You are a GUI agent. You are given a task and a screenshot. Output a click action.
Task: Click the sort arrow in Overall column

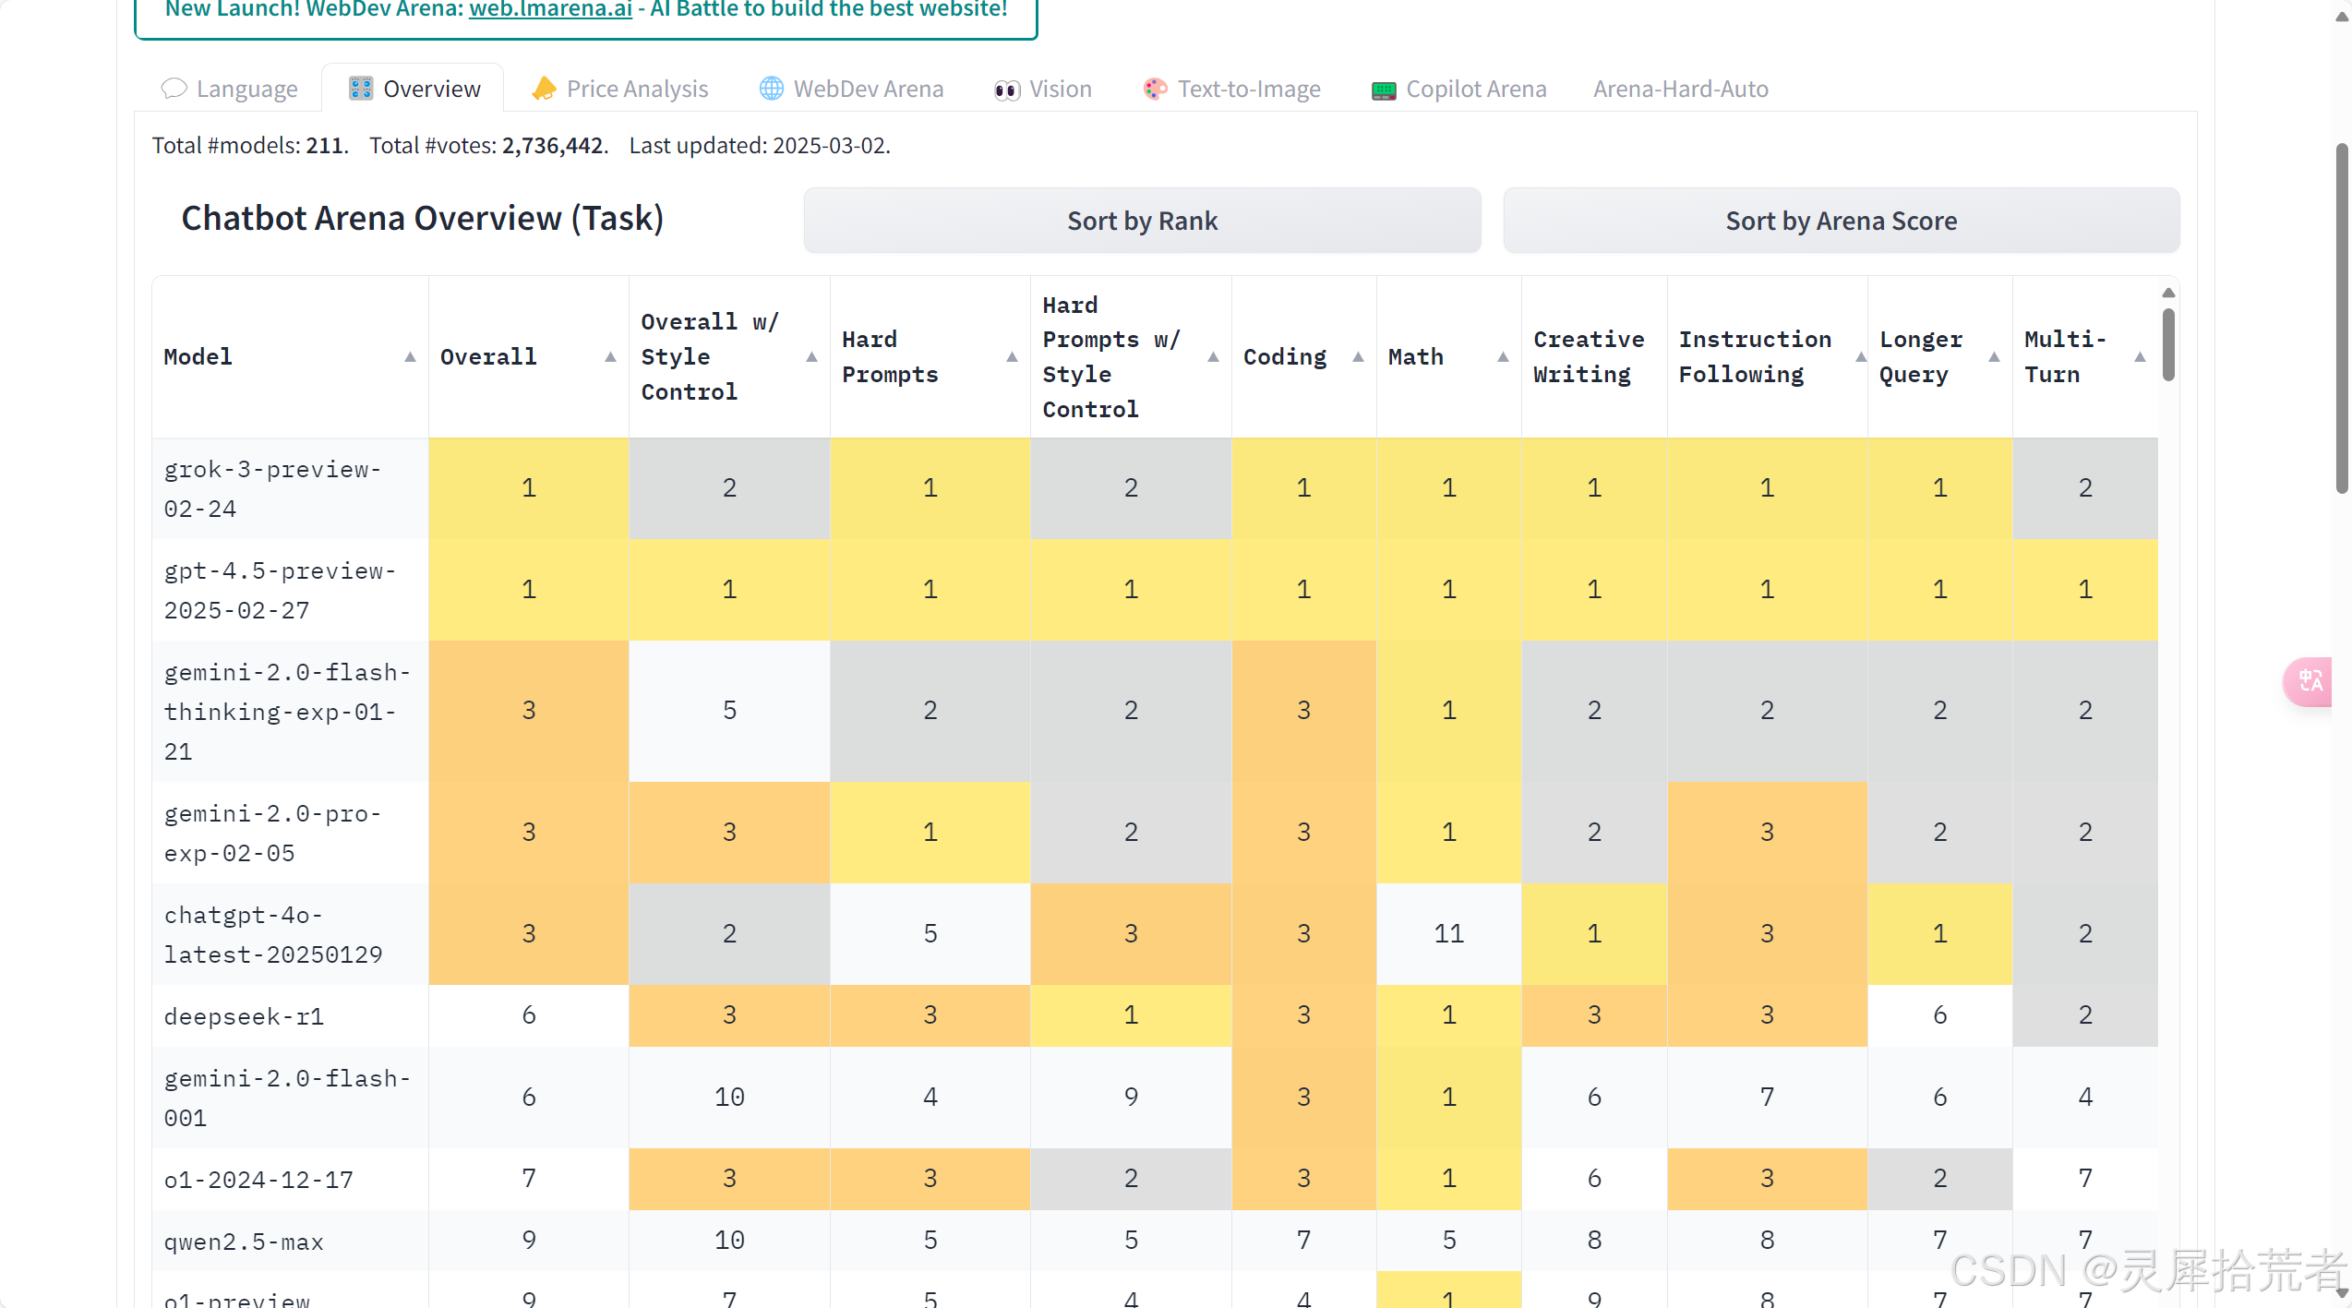coord(610,357)
